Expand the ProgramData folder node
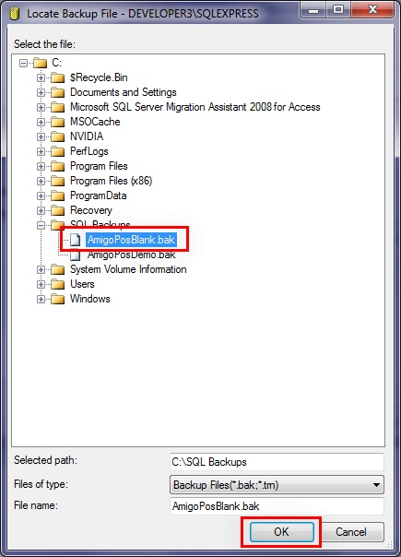 [41, 196]
